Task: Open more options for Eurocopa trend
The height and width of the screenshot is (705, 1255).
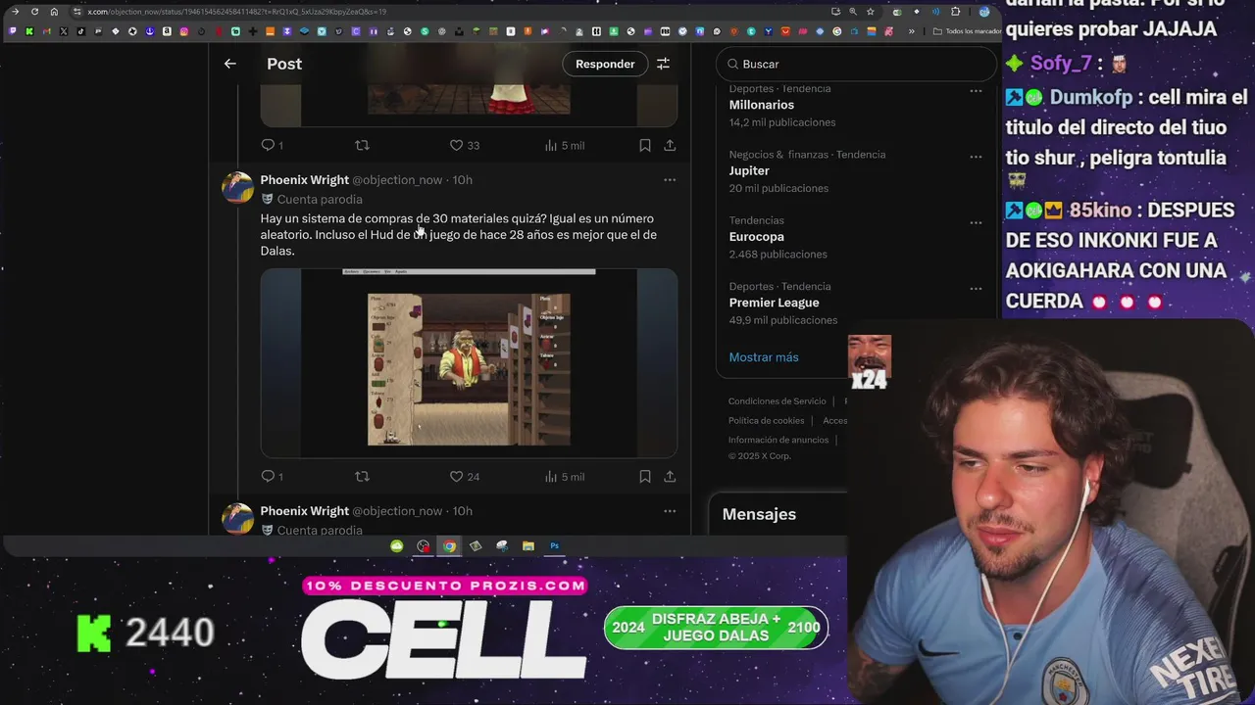Action: tap(976, 222)
